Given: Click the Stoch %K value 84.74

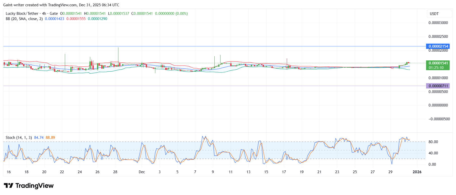Looking at the screenshot, I should [x=39, y=138].
